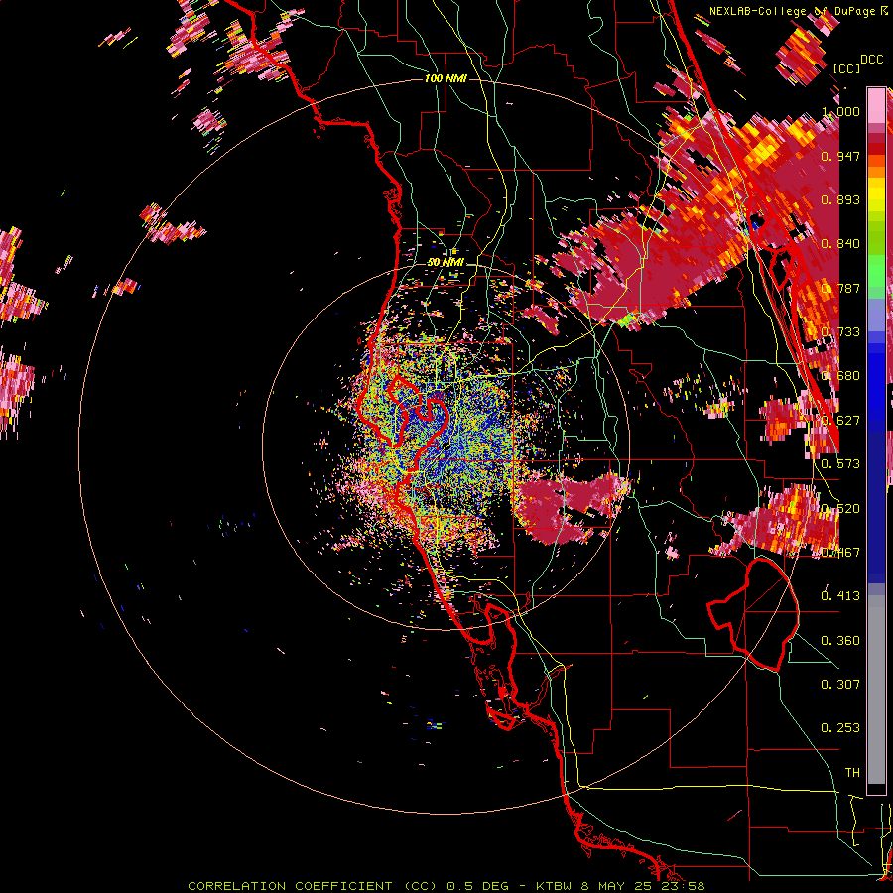Viewport: 893px width, 893px height.
Task: Click the 0.253 scale value
Action: (x=840, y=728)
